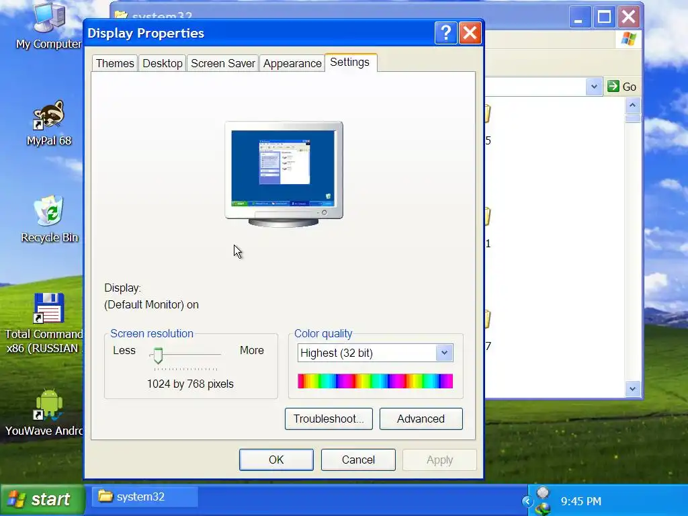Viewport: 688px width, 516px height.
Task: Click the network tray icon on taskbar
Action: pyautogui.click(x=543, y=508)
